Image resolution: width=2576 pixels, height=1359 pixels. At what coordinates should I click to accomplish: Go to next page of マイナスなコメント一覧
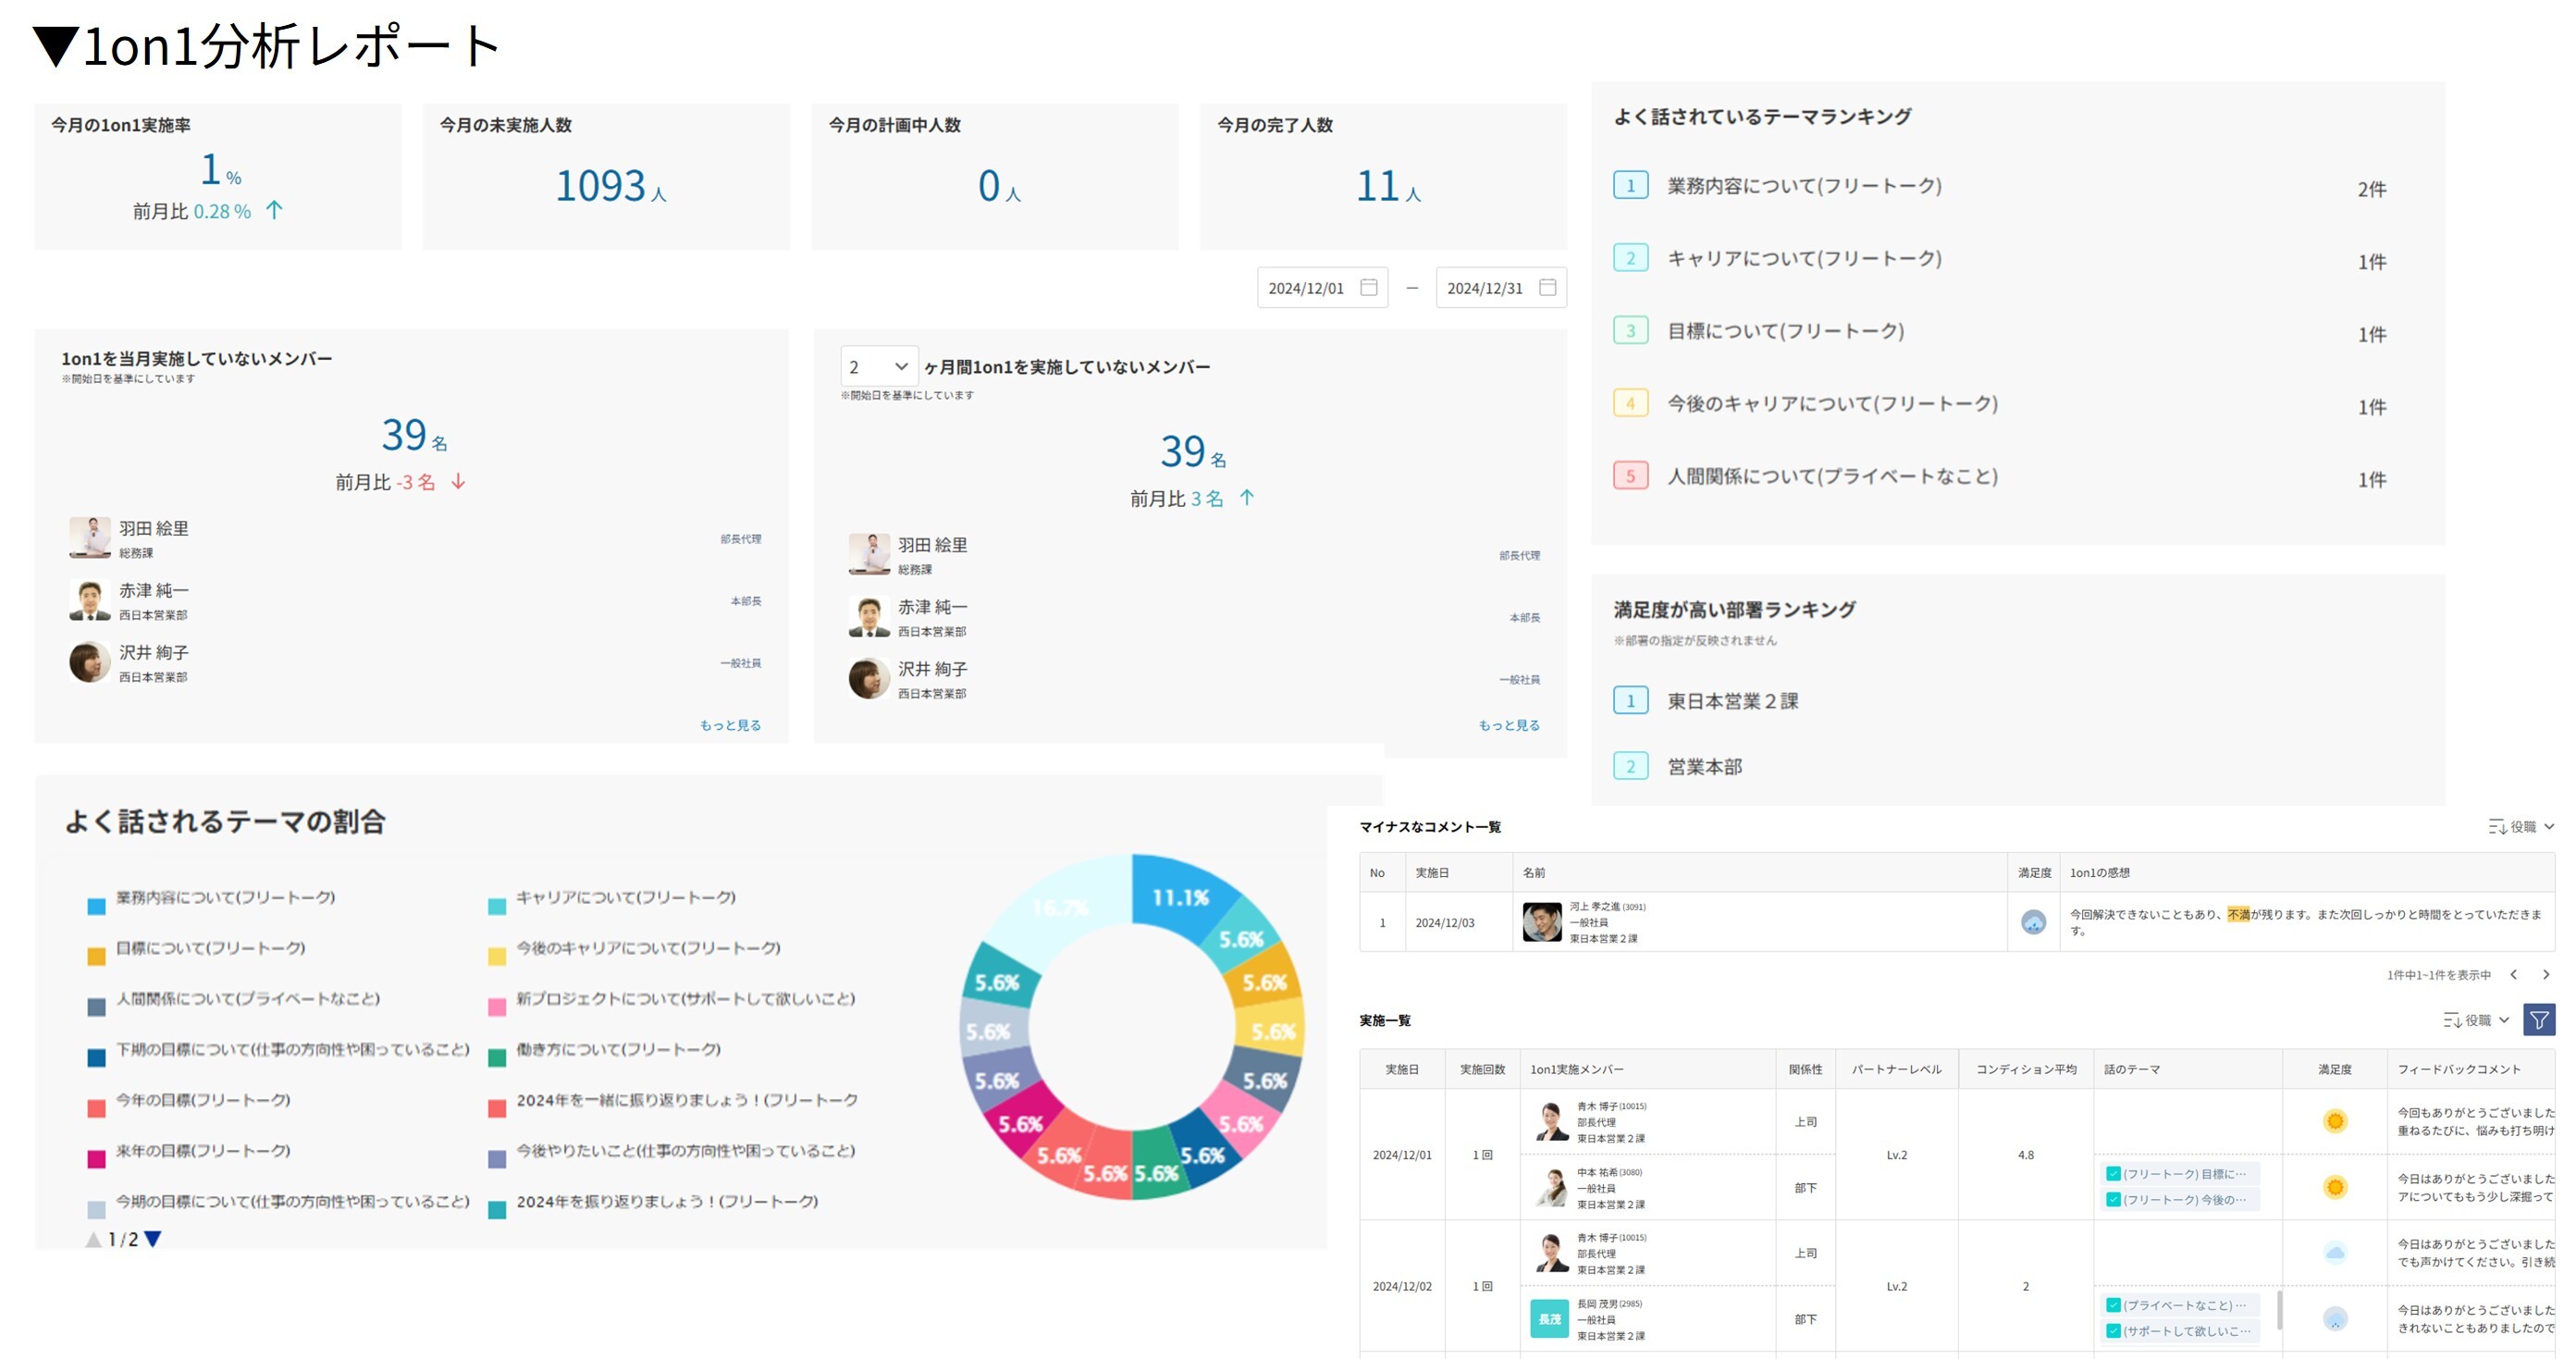2545,974
